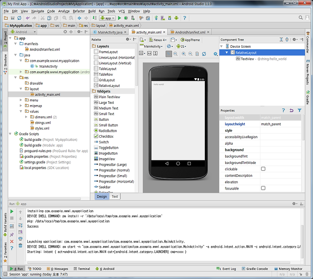The height and width of the screenshot is (279, 313).
Task: Click the properties filter funnel icon
Action: pos(300,110)
